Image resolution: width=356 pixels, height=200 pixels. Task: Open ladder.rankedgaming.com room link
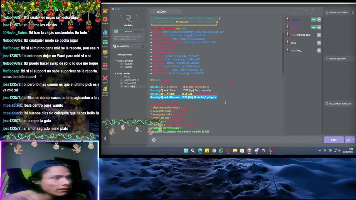[193, 32]
